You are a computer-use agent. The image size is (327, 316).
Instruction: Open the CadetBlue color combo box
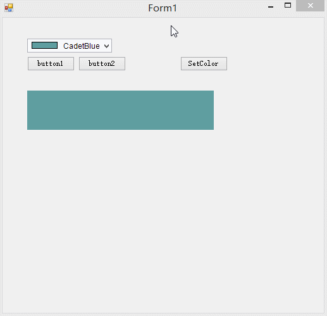point(70,46)
